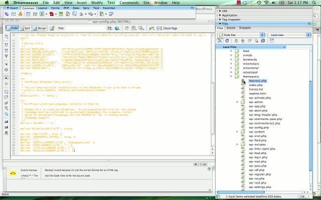Expand the CSS panel group

coord(220,11)
